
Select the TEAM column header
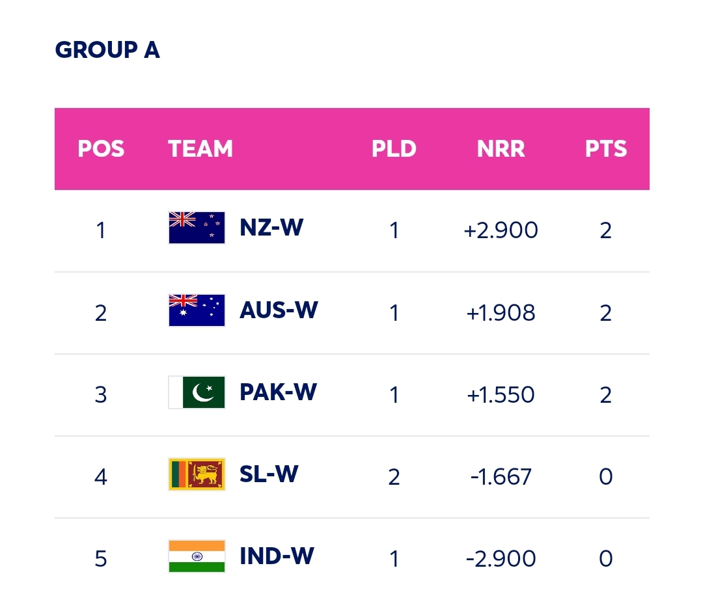coord(200,149)
